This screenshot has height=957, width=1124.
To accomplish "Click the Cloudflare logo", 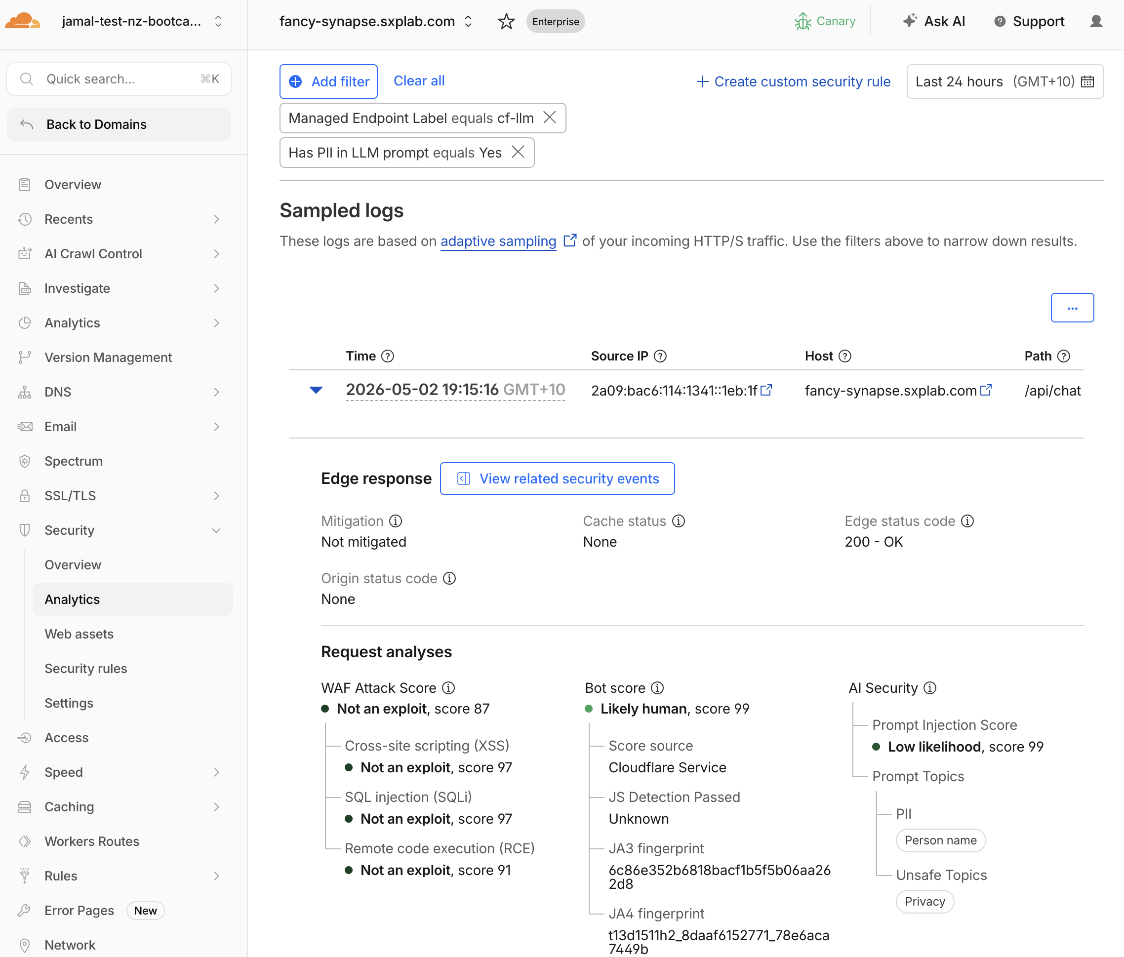I will coord(22,21).
